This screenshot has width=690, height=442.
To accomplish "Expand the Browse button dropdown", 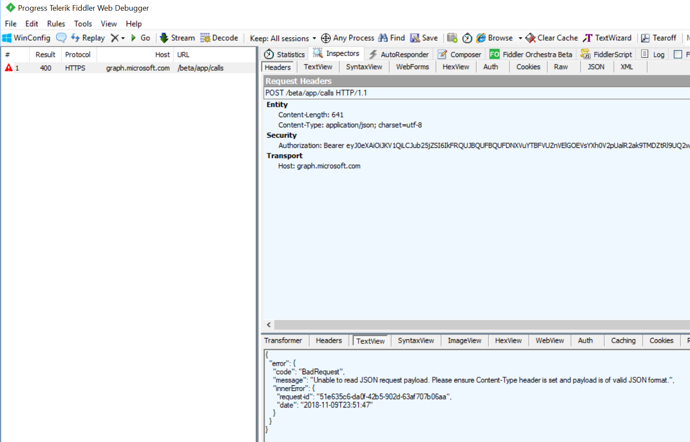I will (520, 38).
